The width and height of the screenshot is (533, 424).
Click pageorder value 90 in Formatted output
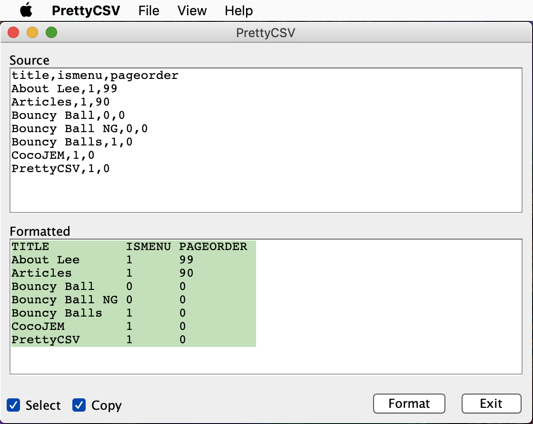[x=186, y=273]
